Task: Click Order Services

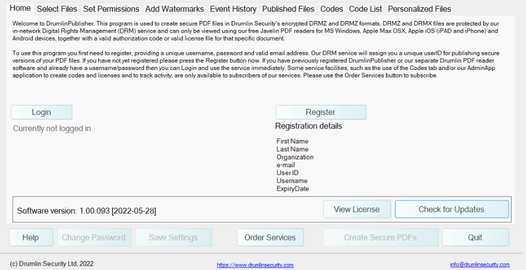Action: pyautogui.click(x=270, y=237)
